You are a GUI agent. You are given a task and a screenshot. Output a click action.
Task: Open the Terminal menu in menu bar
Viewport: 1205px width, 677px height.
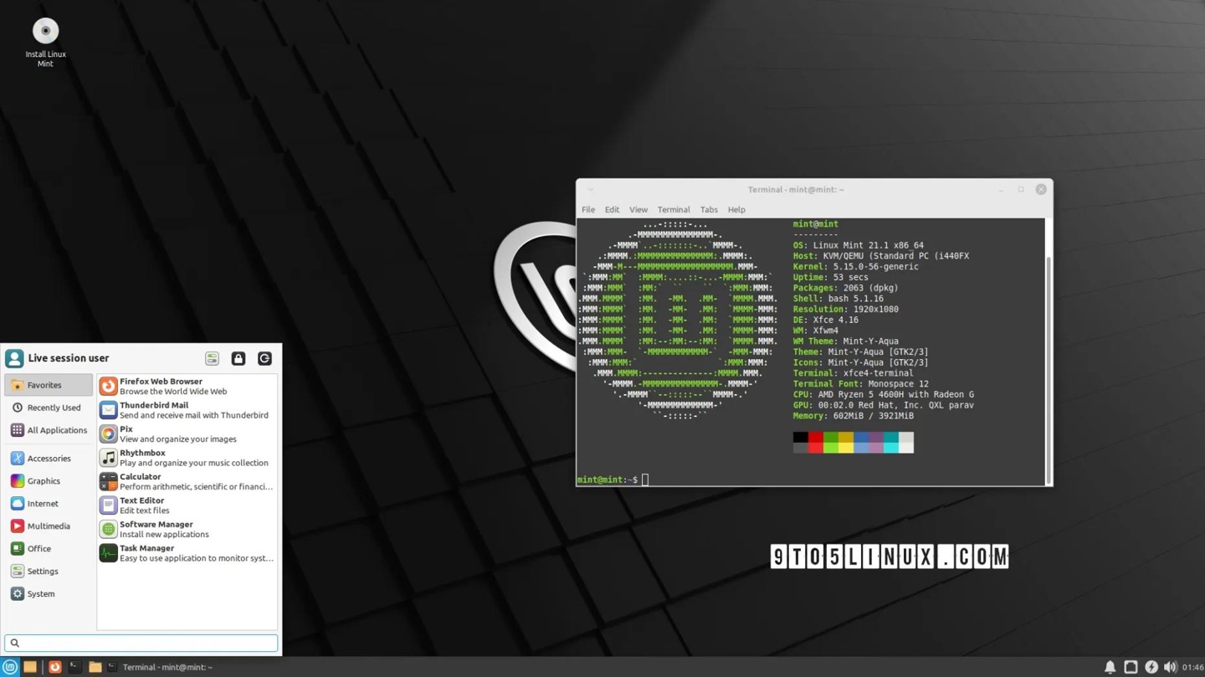(674, 210)
